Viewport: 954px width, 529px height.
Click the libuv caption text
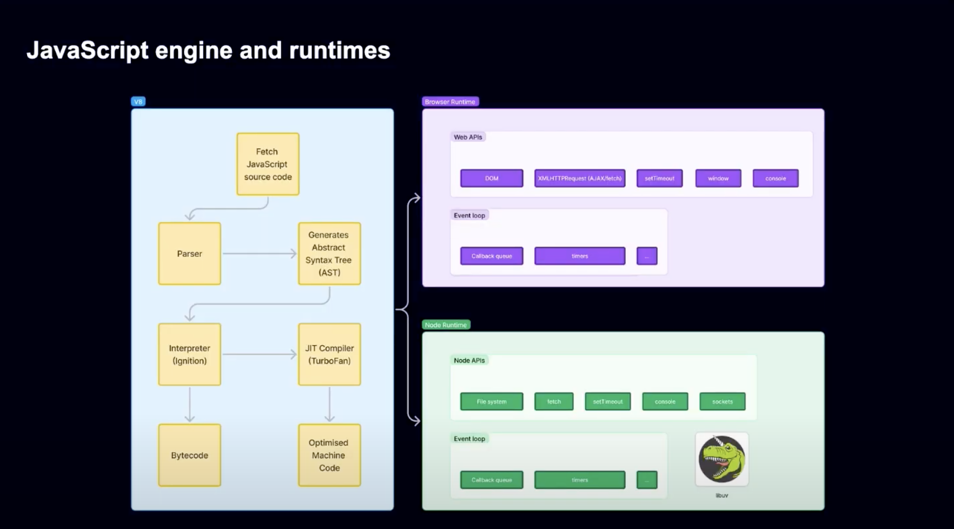[x=722, y=495]
